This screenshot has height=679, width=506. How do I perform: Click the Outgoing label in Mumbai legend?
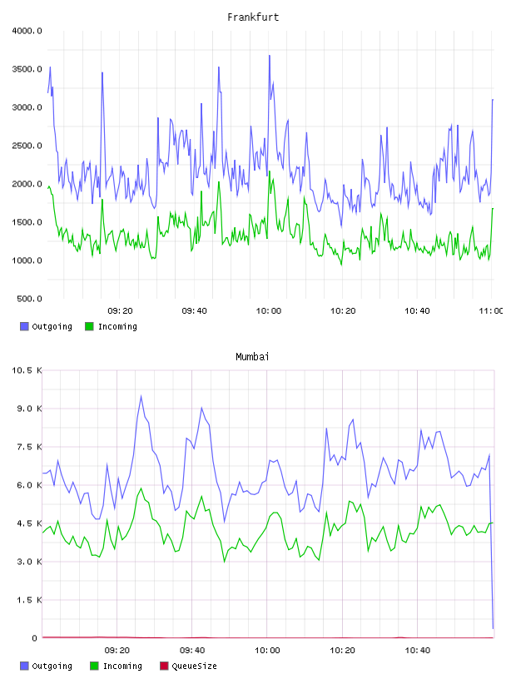[x=52, y=666]
